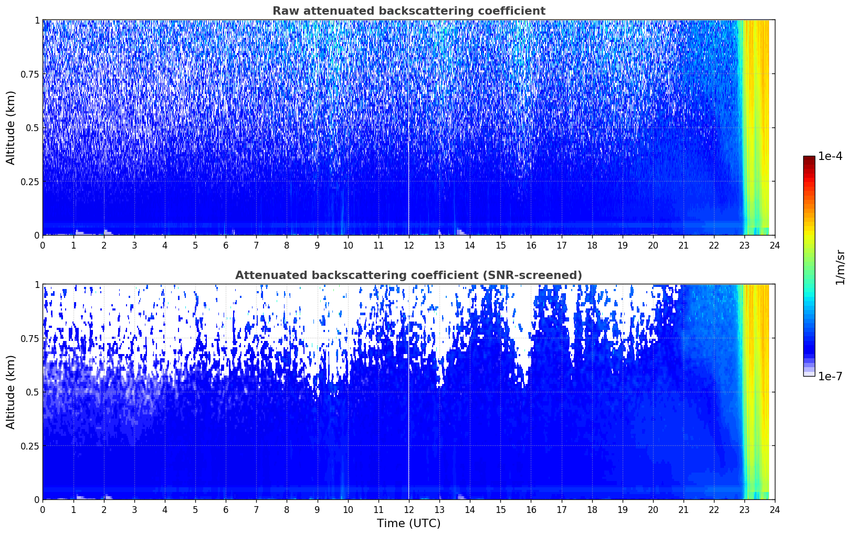Screen dimensions: 851x535
Task: Click the '1e-4' colorbar maximum label
Action: (830, 156)
